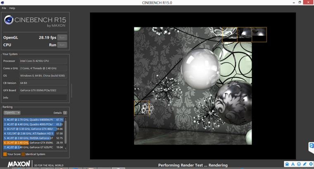Open the Help menu

12,8
